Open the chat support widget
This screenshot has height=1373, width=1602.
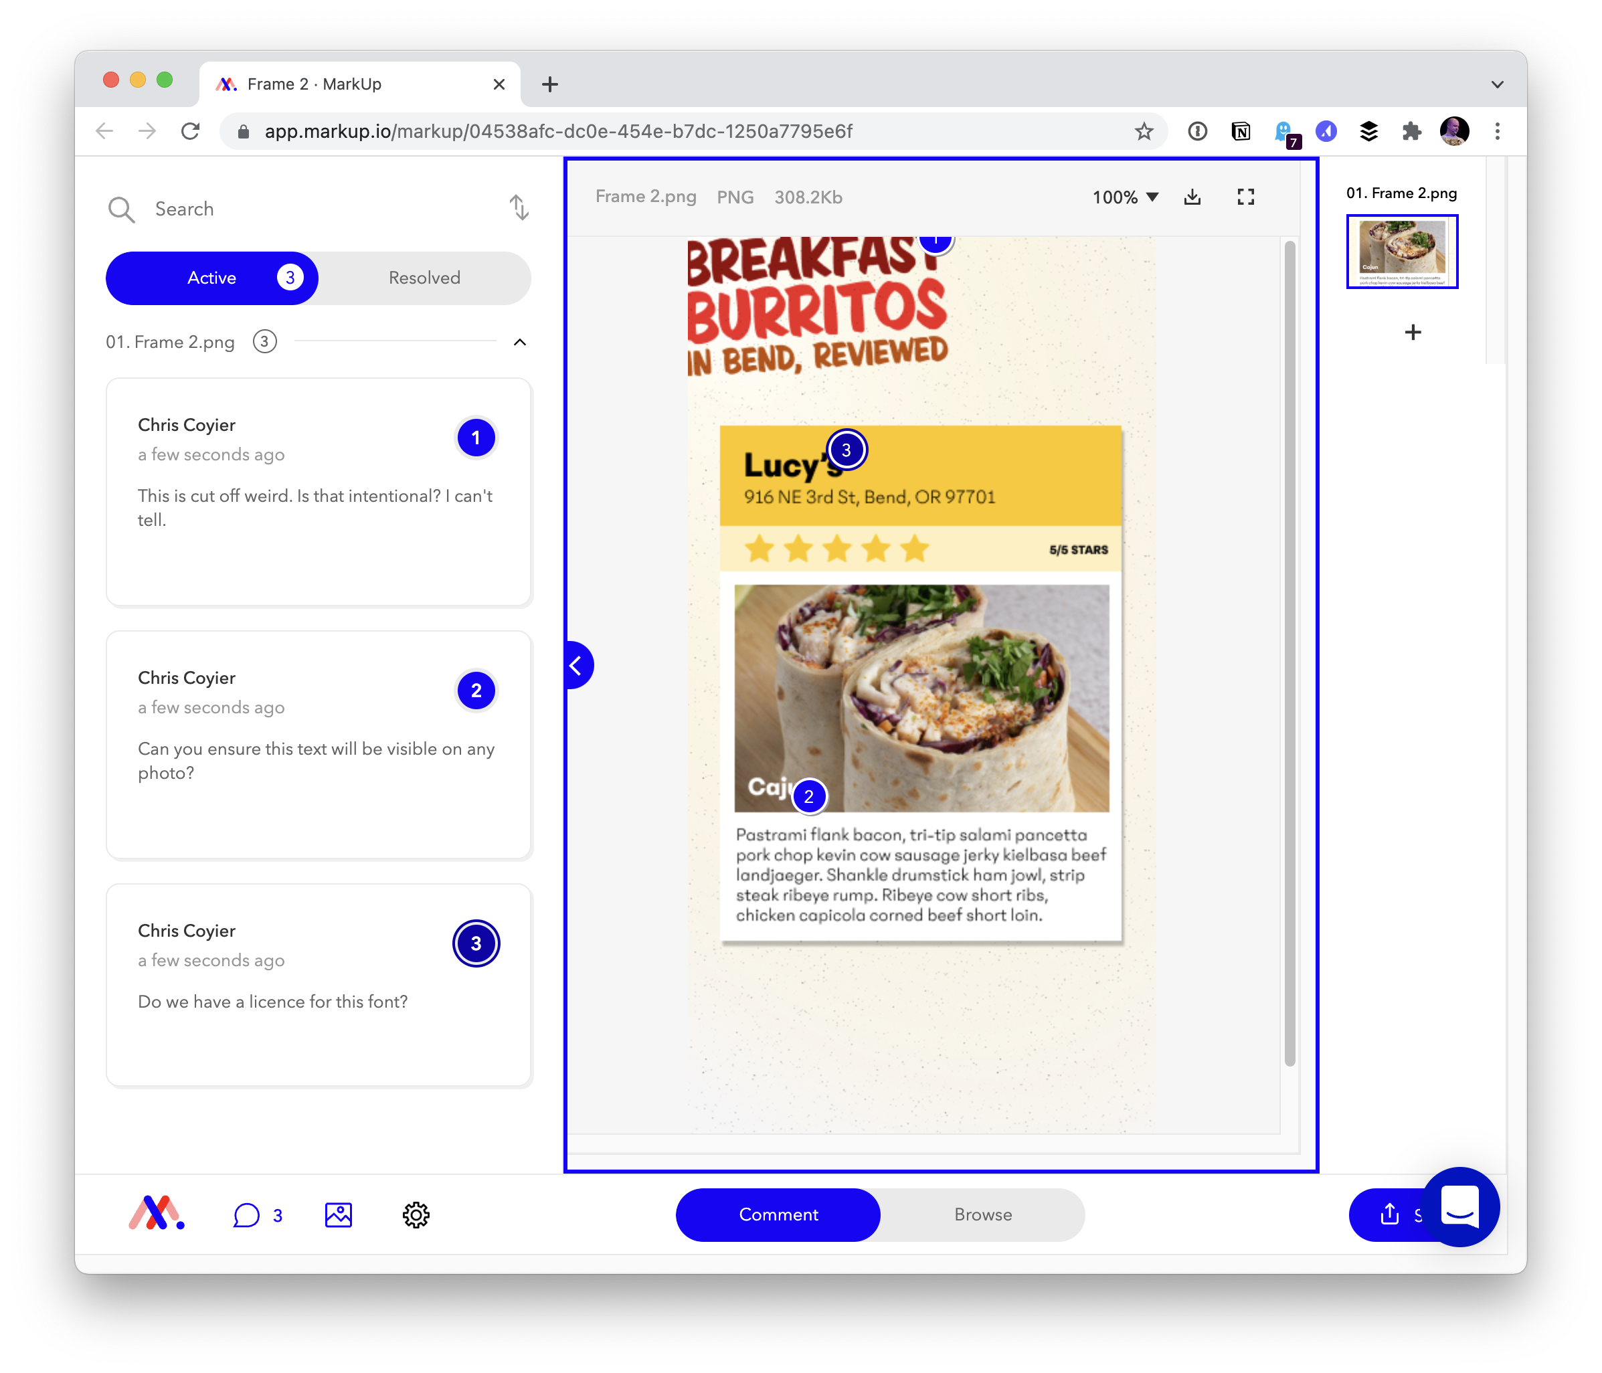[1459, 1207]
